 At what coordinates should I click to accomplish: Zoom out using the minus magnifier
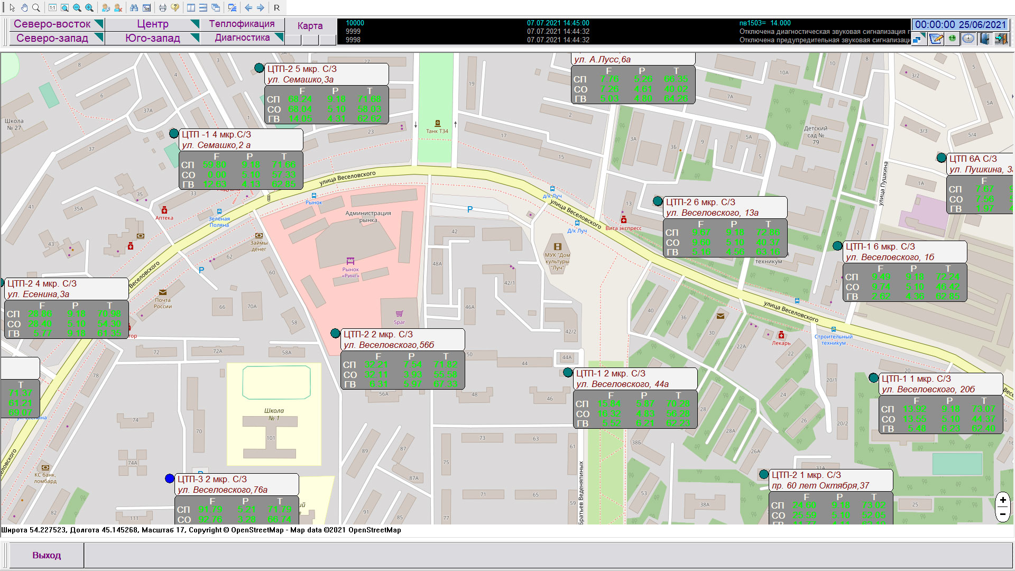coord(77,8)
